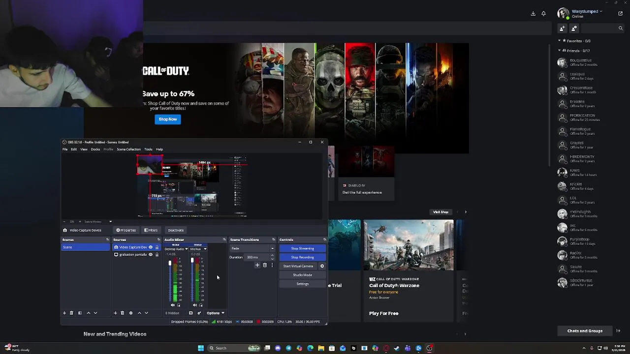Open OBS View menu
This screenshot has height=354, width=630.
click(84, 149)
